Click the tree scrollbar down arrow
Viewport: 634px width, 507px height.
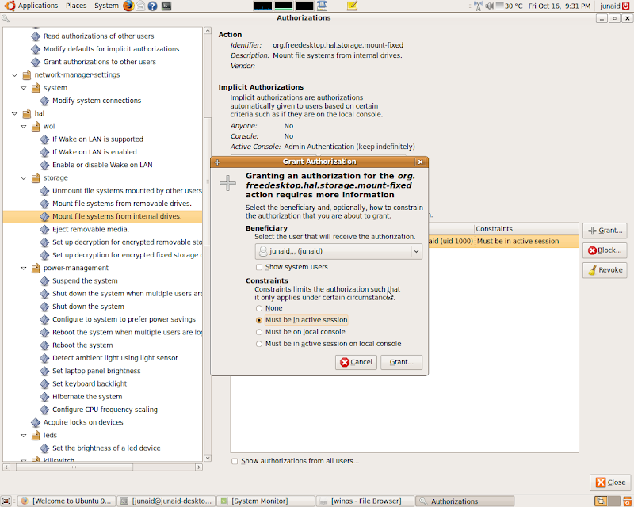(x=208, y=458)
